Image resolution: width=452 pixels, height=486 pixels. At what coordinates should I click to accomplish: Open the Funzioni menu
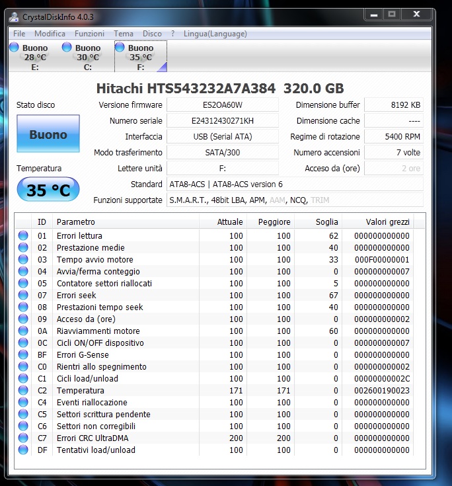click(x=89, y=34)
